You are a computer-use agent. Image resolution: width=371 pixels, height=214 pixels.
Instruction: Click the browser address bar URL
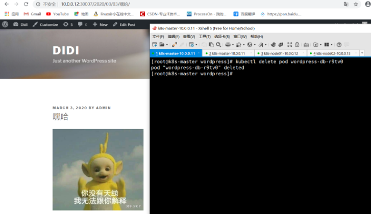tap(95, 4)
